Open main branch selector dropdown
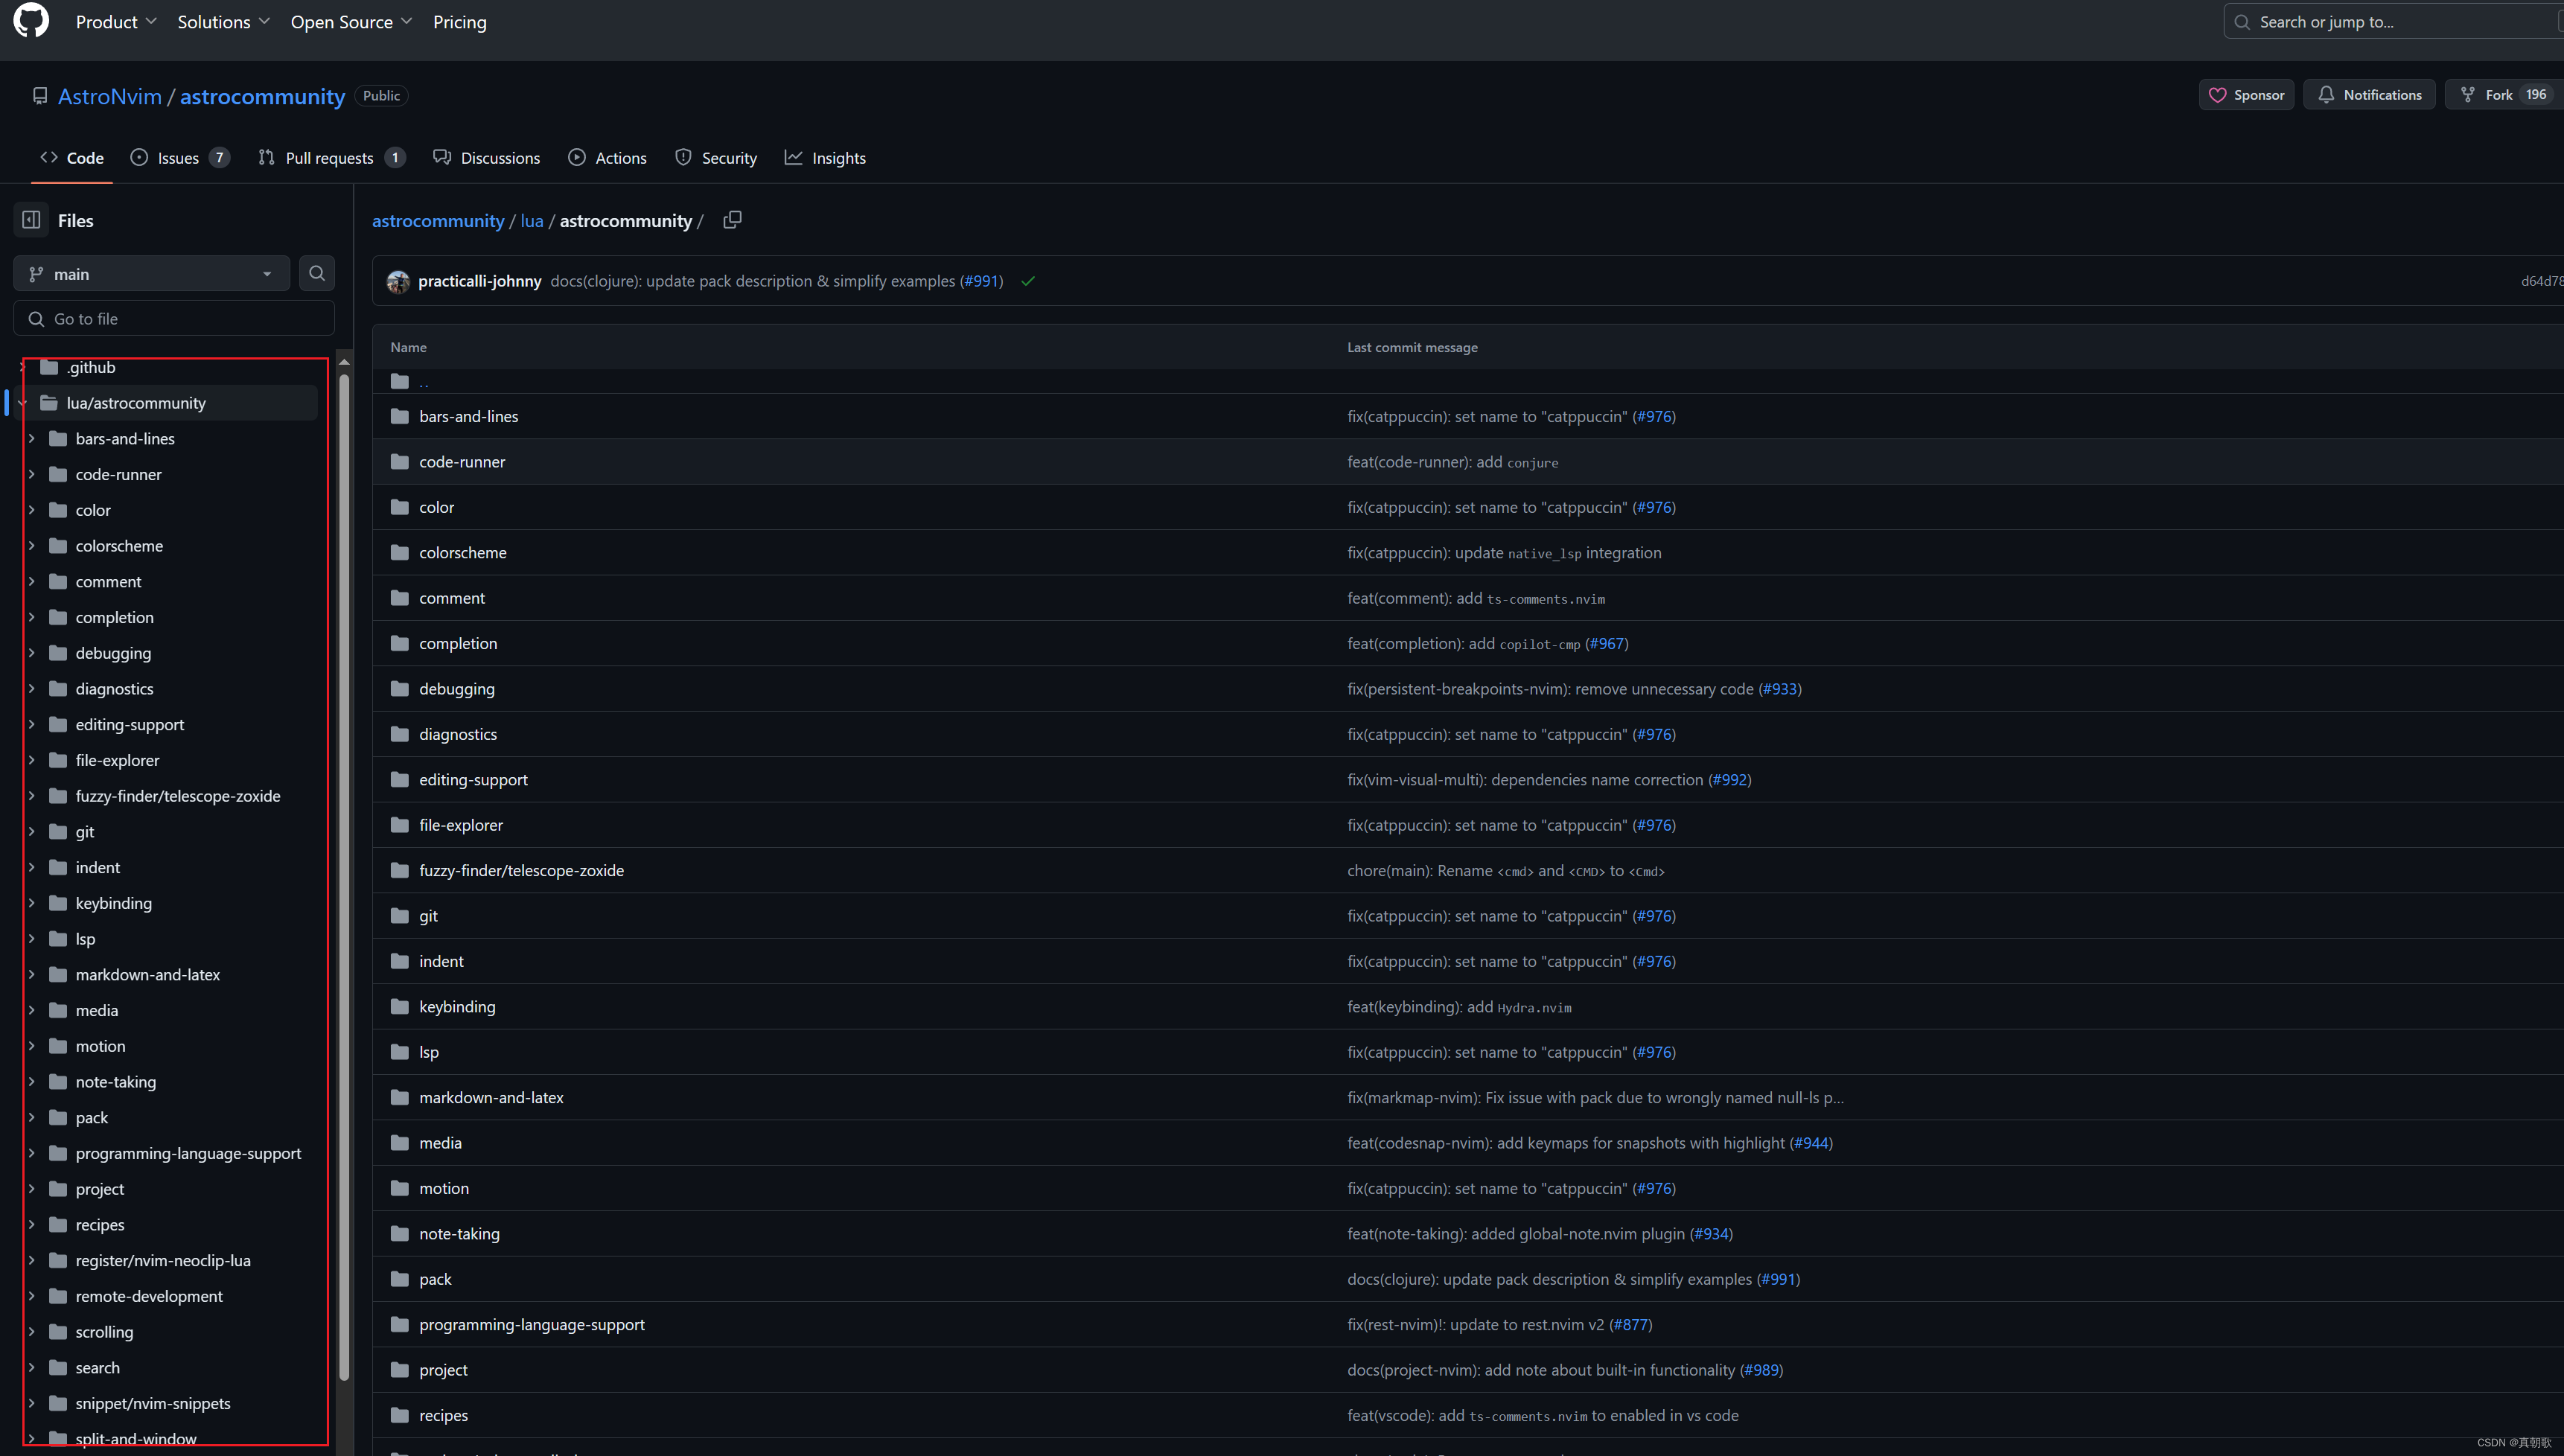This screenshot has width=2564, height=1456. coord(151,274)
